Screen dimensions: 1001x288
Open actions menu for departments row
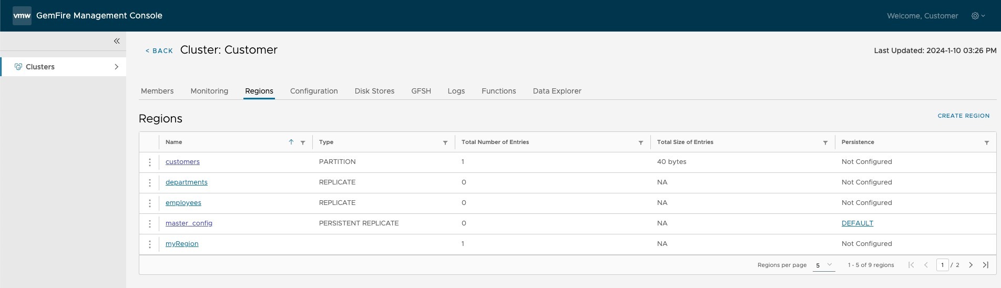150,183
